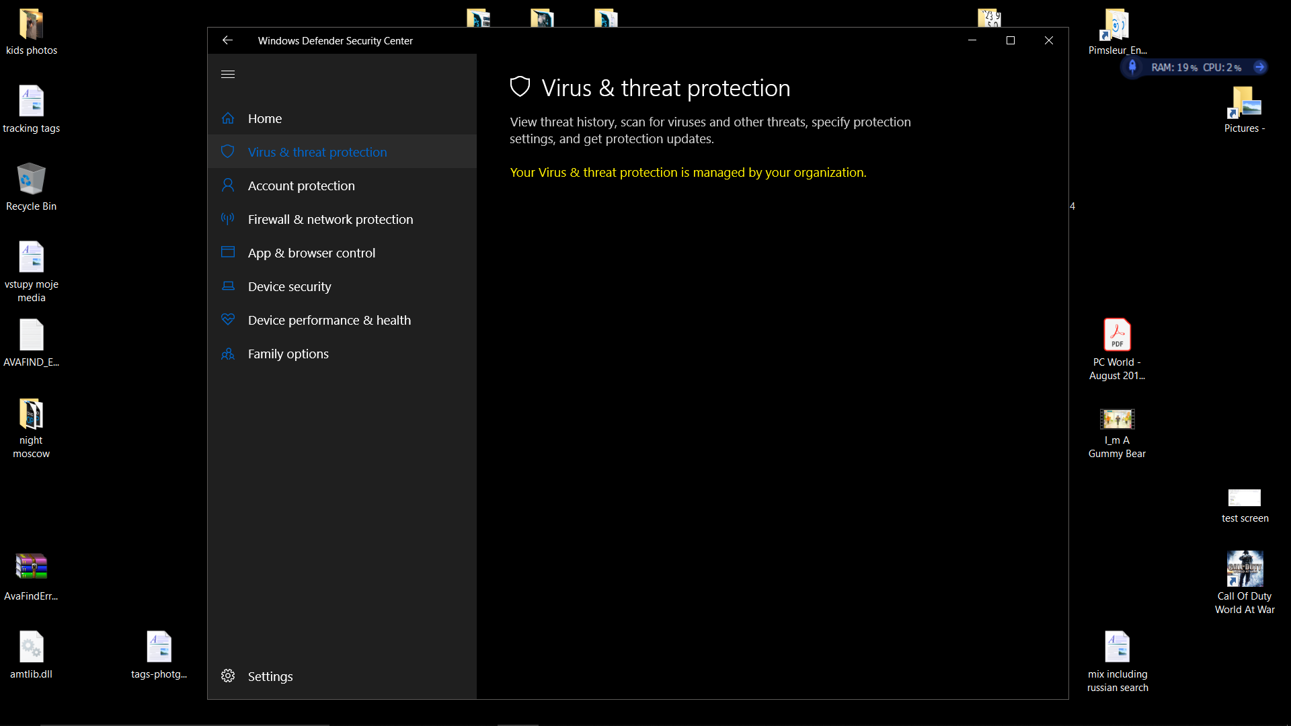Select Call Of Duty World At War shortcut

tap(1245, 583)
